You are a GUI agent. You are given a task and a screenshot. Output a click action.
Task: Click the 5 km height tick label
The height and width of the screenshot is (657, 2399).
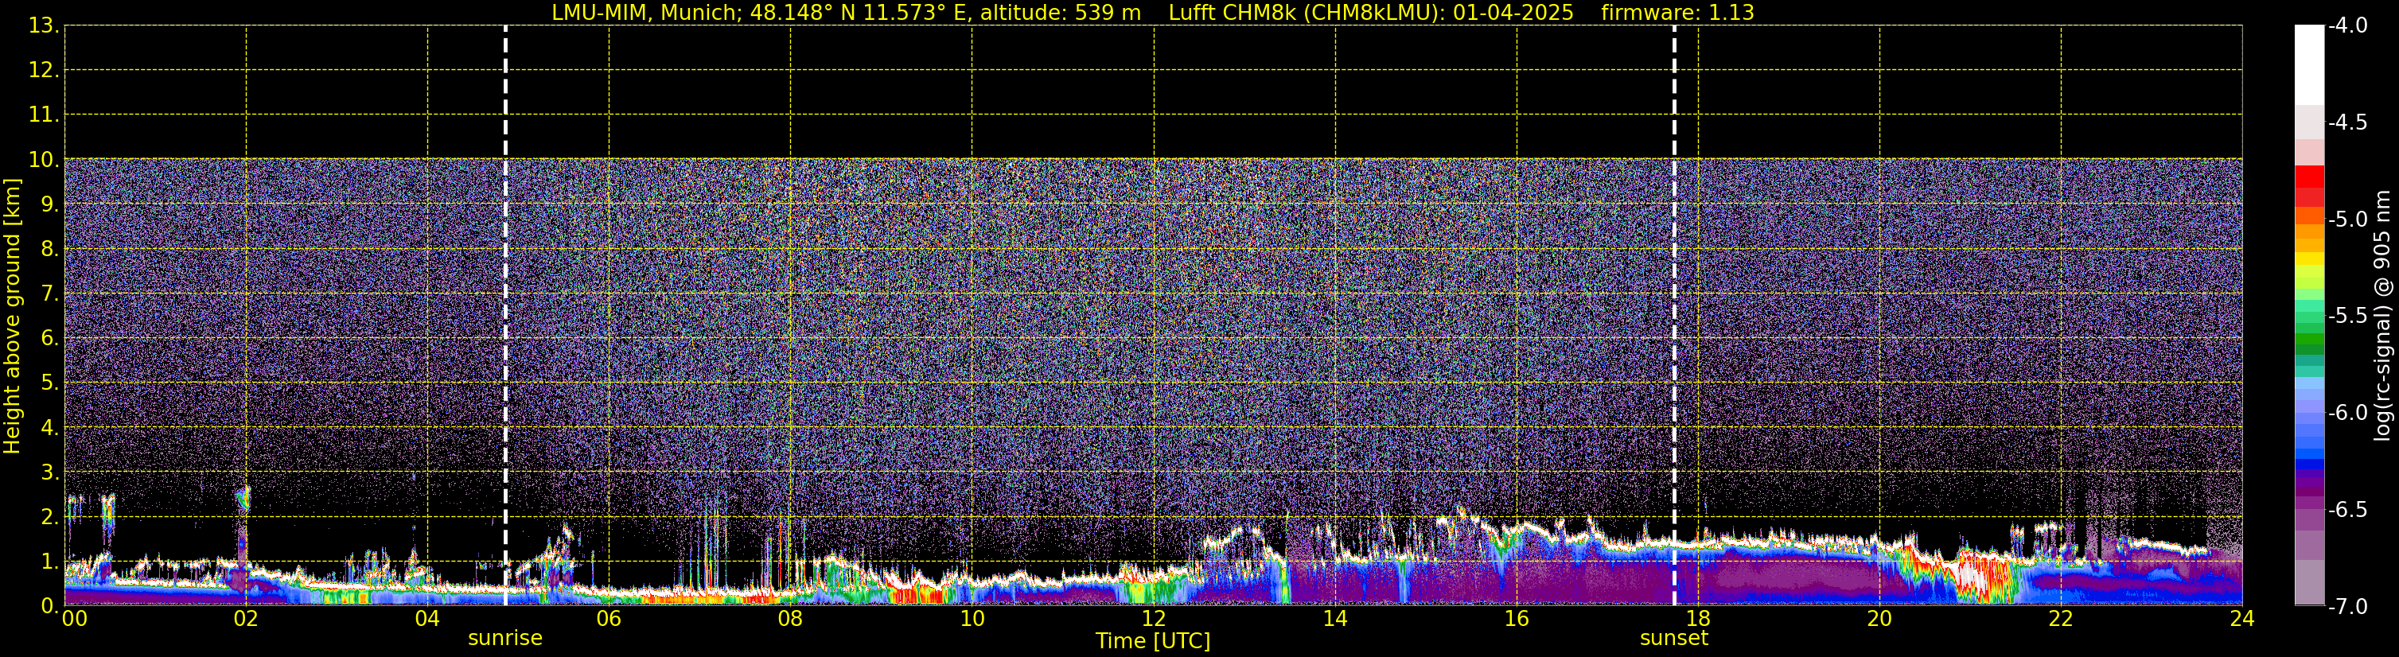coord(49,383)
